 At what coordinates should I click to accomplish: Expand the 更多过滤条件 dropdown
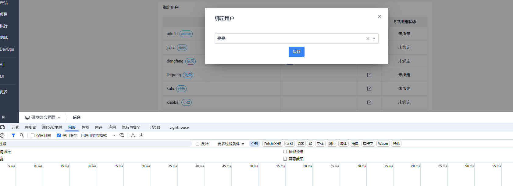point(231,144)
